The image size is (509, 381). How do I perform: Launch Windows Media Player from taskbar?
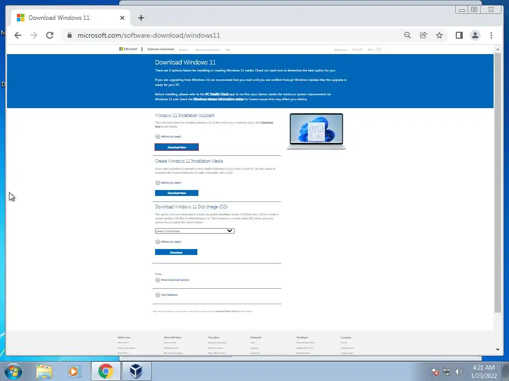click(x=75, y=371)
